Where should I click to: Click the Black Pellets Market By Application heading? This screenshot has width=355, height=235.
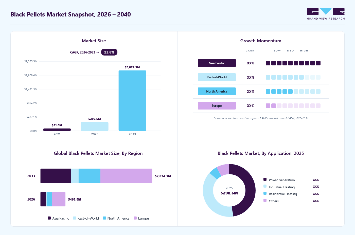coord(261,153)
